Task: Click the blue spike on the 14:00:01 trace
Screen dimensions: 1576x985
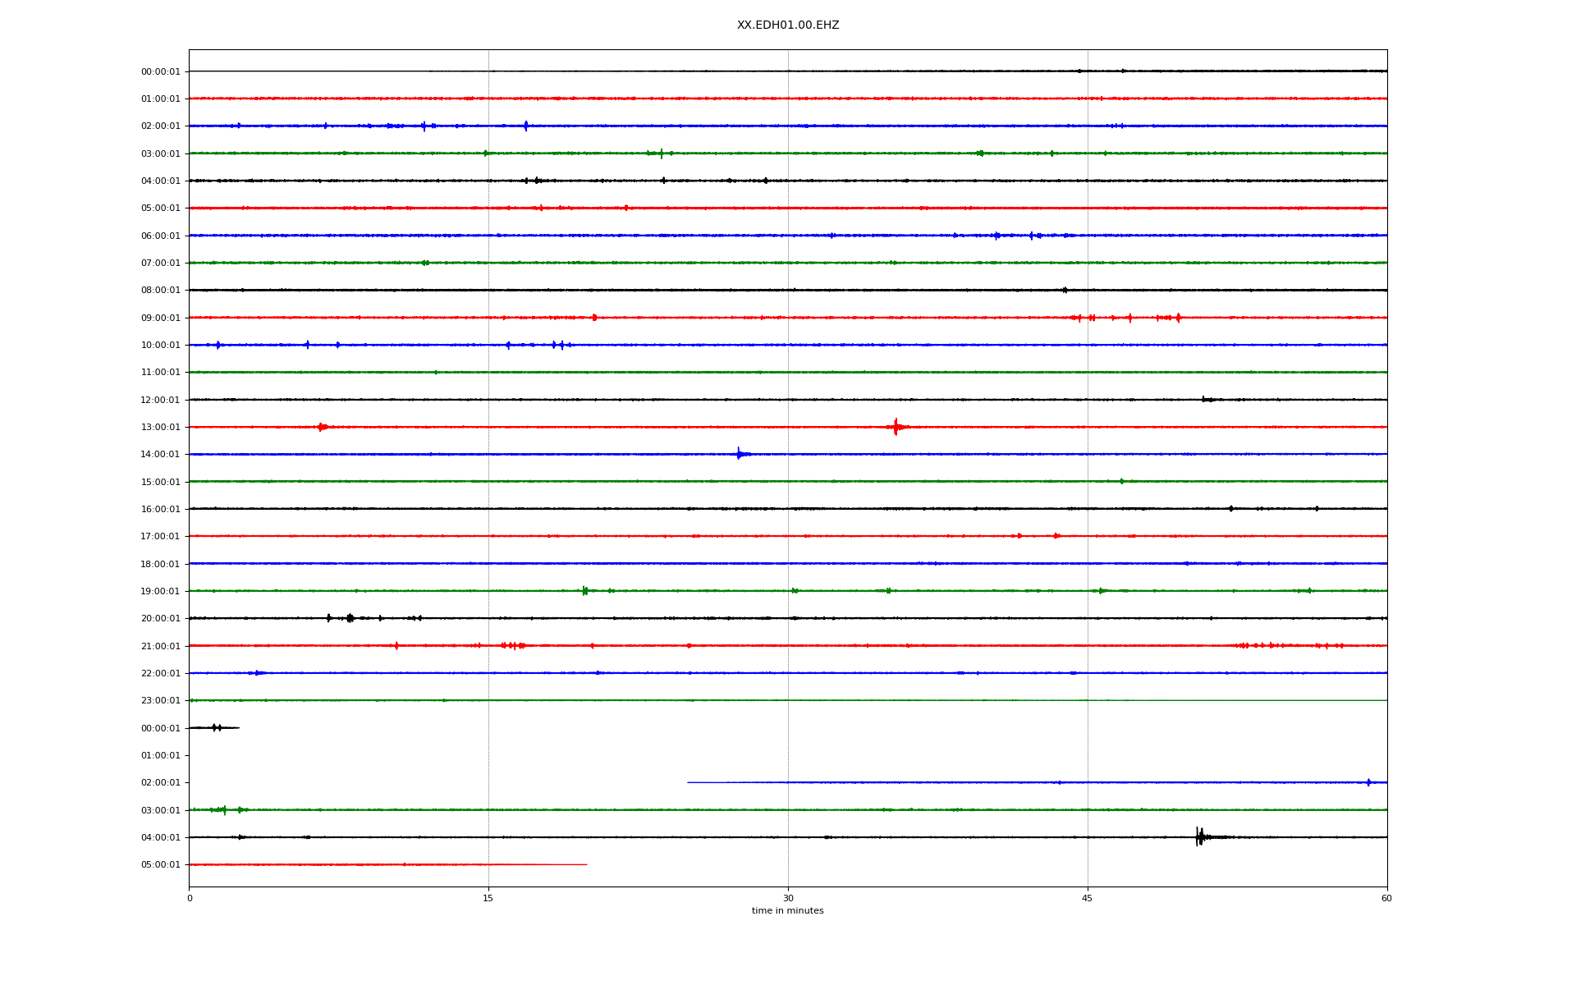Action: coord(739,453)
